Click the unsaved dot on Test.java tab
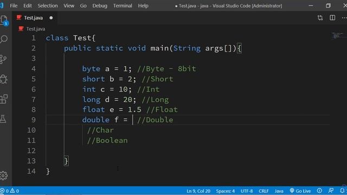347x195 pixels. [51, 18]
